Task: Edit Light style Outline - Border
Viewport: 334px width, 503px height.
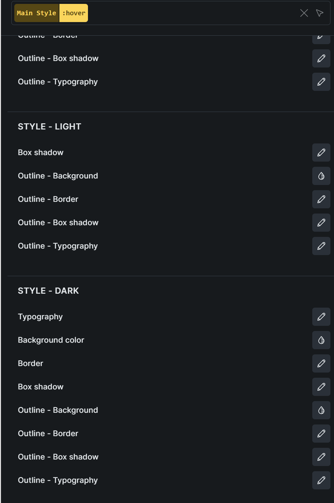Action: click(321, 199)
